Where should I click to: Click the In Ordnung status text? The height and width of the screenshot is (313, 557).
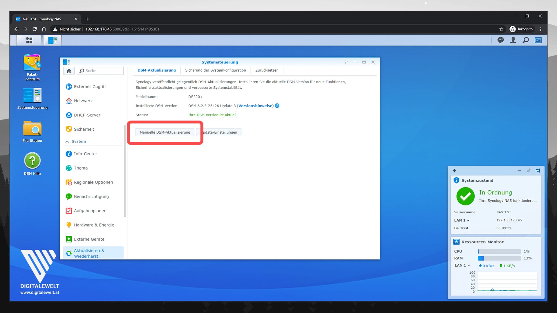click(x=495, y=193)
